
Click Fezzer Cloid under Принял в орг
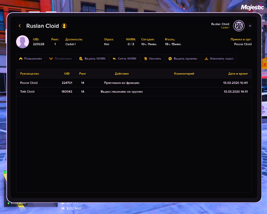click(243, 44)
